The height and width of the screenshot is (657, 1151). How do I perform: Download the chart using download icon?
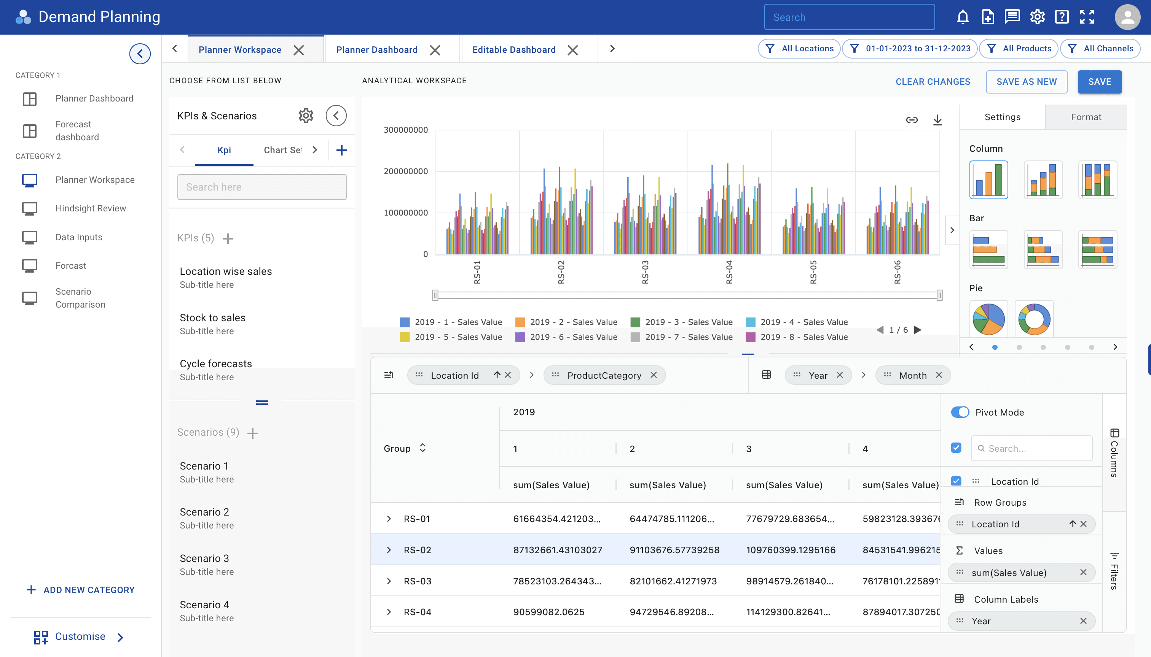click(937, 120)
